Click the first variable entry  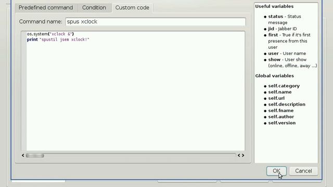click(289, 41)
